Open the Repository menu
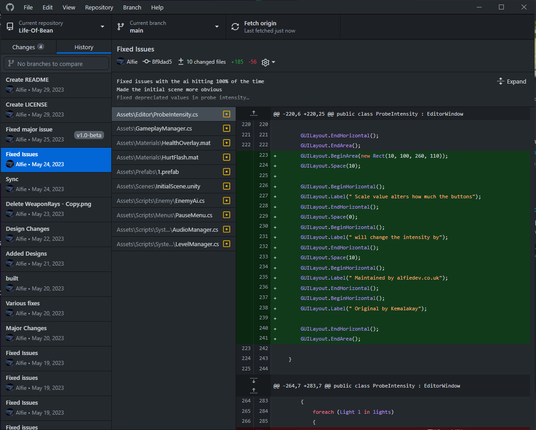 point(99,7)
